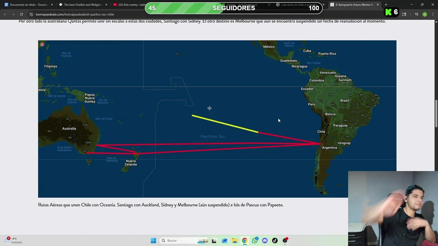
Task: Open Task View from the taskbar
Action: pos(214,241)
